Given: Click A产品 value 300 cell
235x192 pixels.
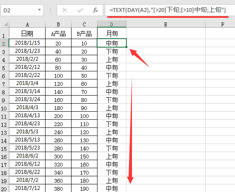Looking at the screenshot, I should pyautogui.click(x=58, y=156).
